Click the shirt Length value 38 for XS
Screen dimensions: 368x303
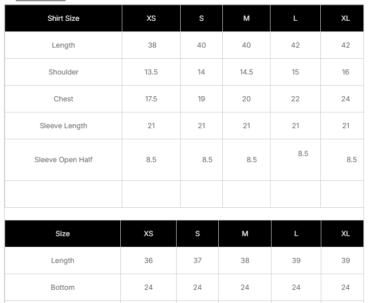pos(152,45)
